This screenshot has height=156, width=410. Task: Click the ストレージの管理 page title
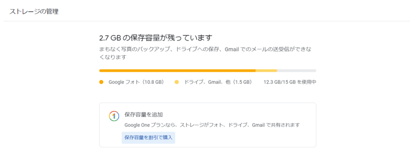pyautogui.click(x=34, y=12)
